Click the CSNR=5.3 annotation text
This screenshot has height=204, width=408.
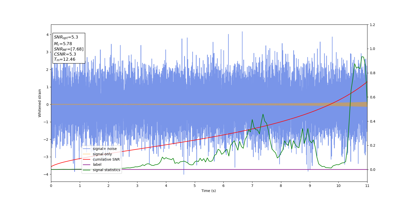coord(65,54)
